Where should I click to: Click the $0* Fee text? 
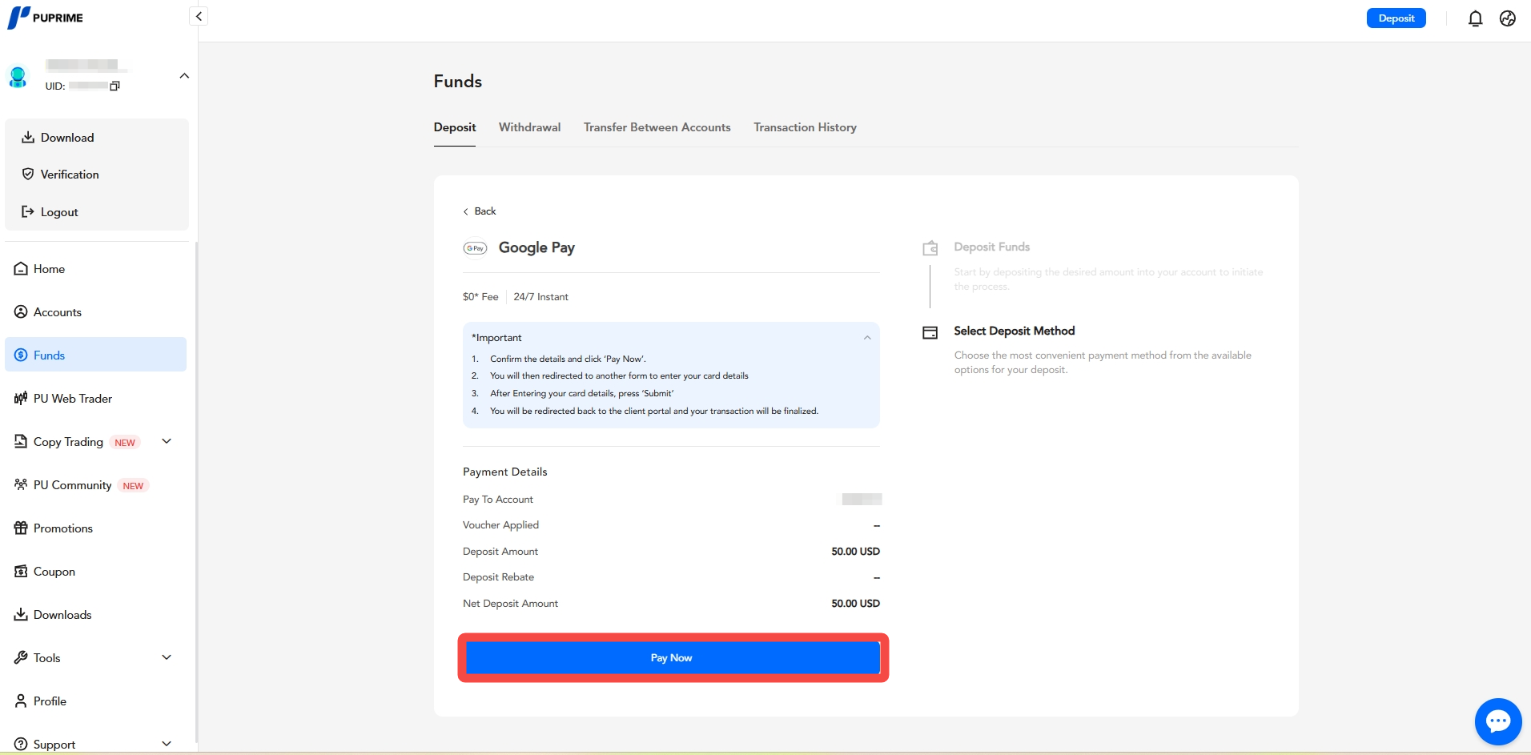[480, 297]
